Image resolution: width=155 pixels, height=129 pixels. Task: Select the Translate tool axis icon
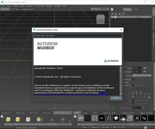pyautogui.click(x=52, y=119)
